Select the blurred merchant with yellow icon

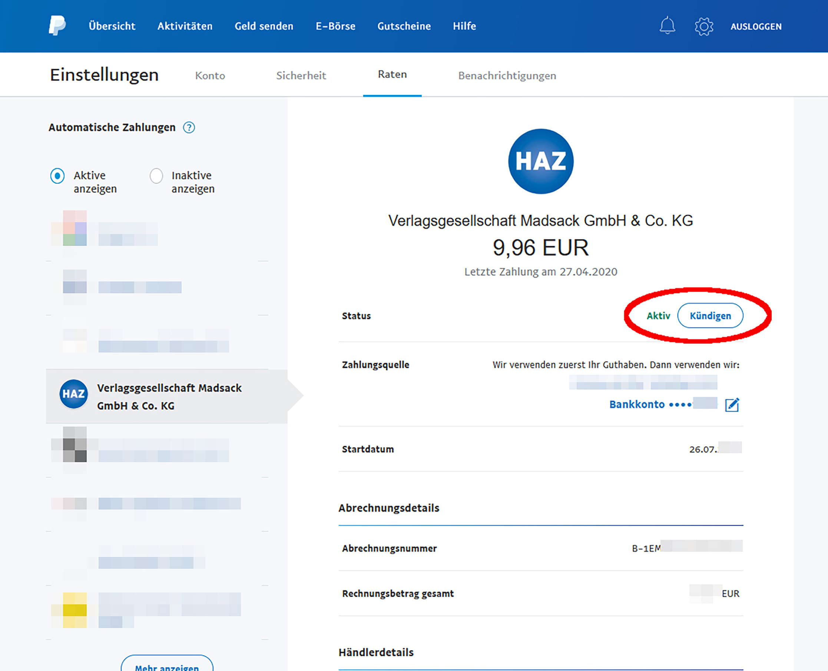[147, 610]
